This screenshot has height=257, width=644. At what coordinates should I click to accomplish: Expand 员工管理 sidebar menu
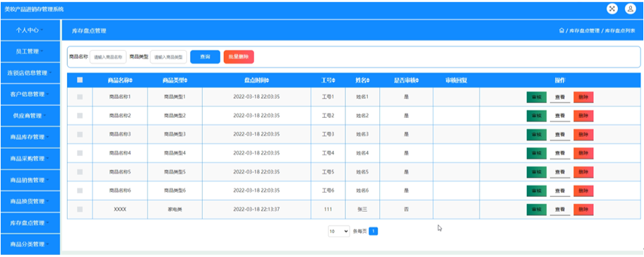pyautogui.click(x=30, y=52)
